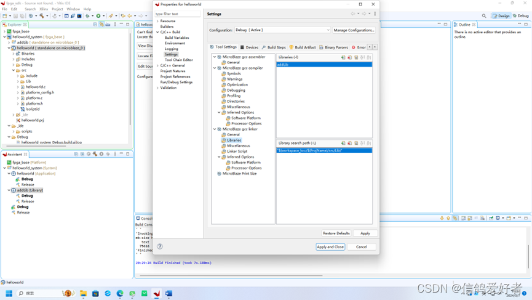The image size is (532, 300).
Task: Click the New wizard icon in main toolbar
Action: point(5,15)
